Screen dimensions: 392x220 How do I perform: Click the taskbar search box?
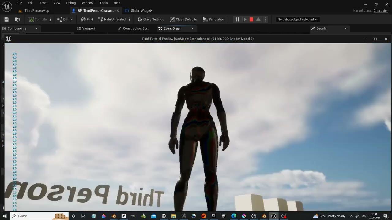[40, 216]
